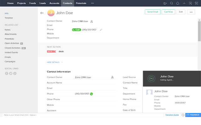Click the green Call button by phone

[76, 30]
